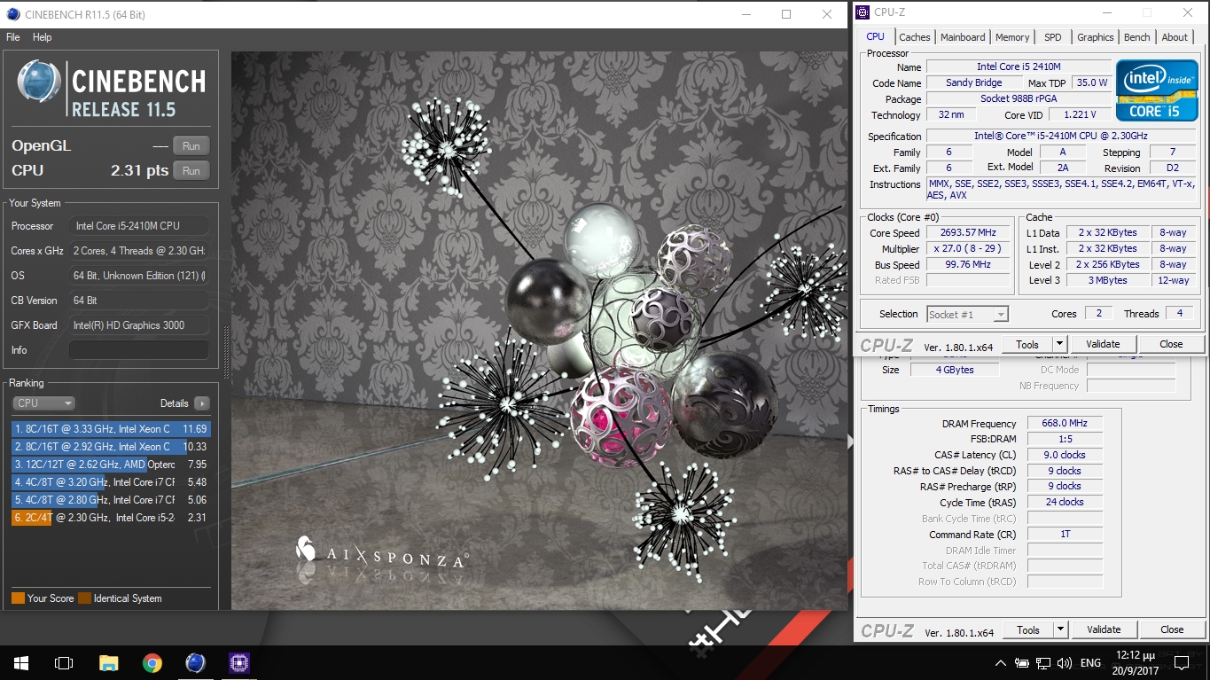1210x680 pixels.
Task: Click the CPU-Z title bar chip icon
Action: point(863,12)
